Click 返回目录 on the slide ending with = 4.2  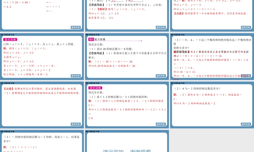click(75, 27)
